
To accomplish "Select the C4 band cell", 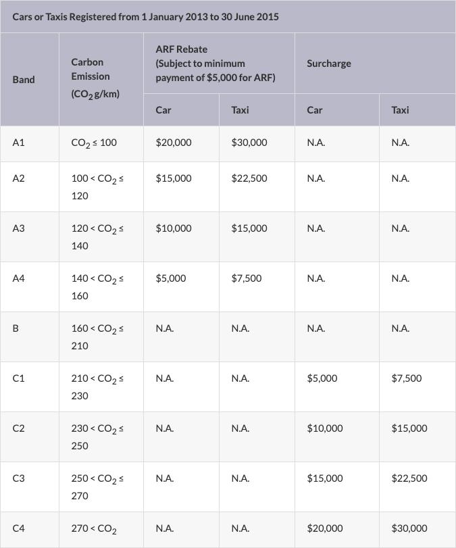I will (18, 528).
